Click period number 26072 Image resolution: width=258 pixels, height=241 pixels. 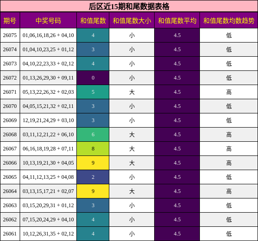[10, 78]
